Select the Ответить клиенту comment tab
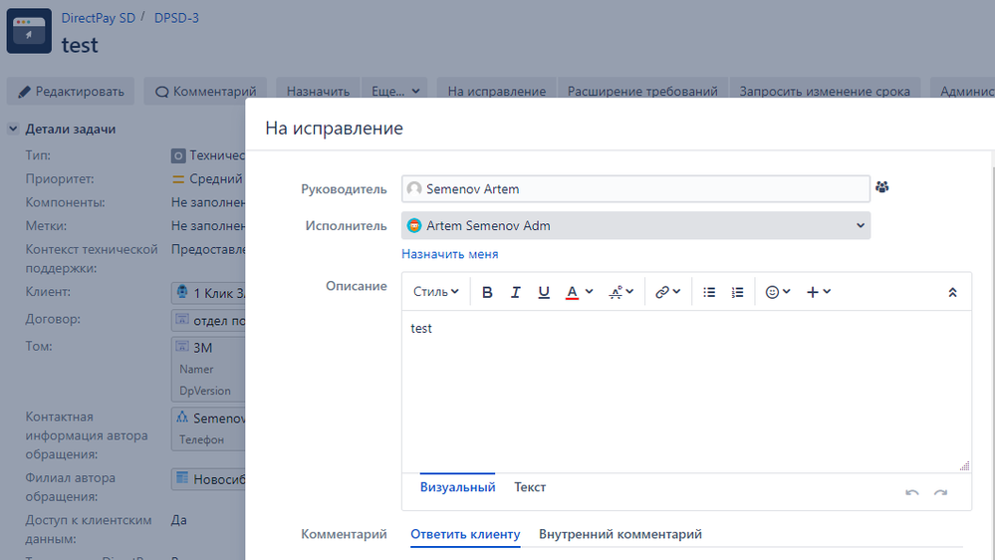Viewport: 995px width, 560px height. click(465, 535)
